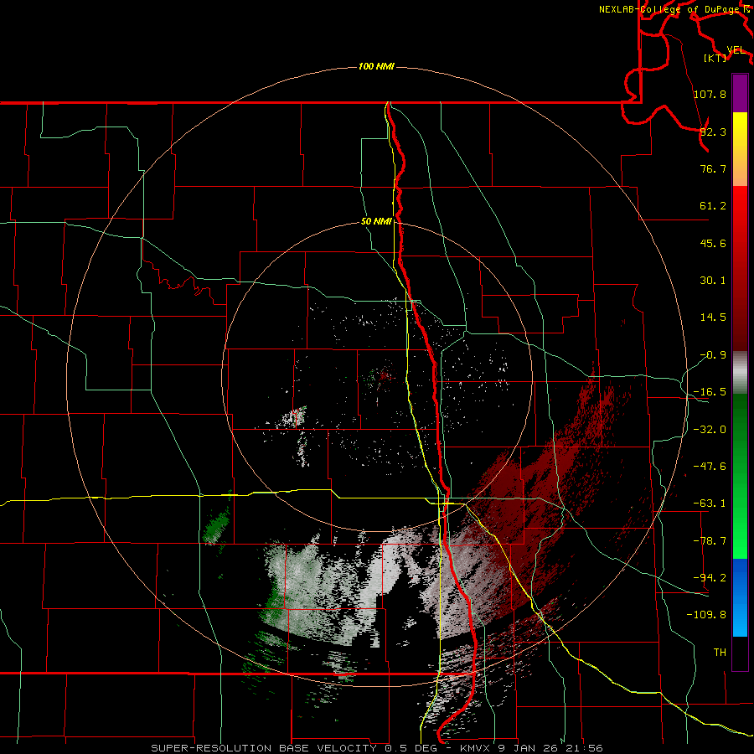The width and height of the screenshot is (754, 754).
Task: Click the green segment of velocity color bar
Action: [740, 476]
